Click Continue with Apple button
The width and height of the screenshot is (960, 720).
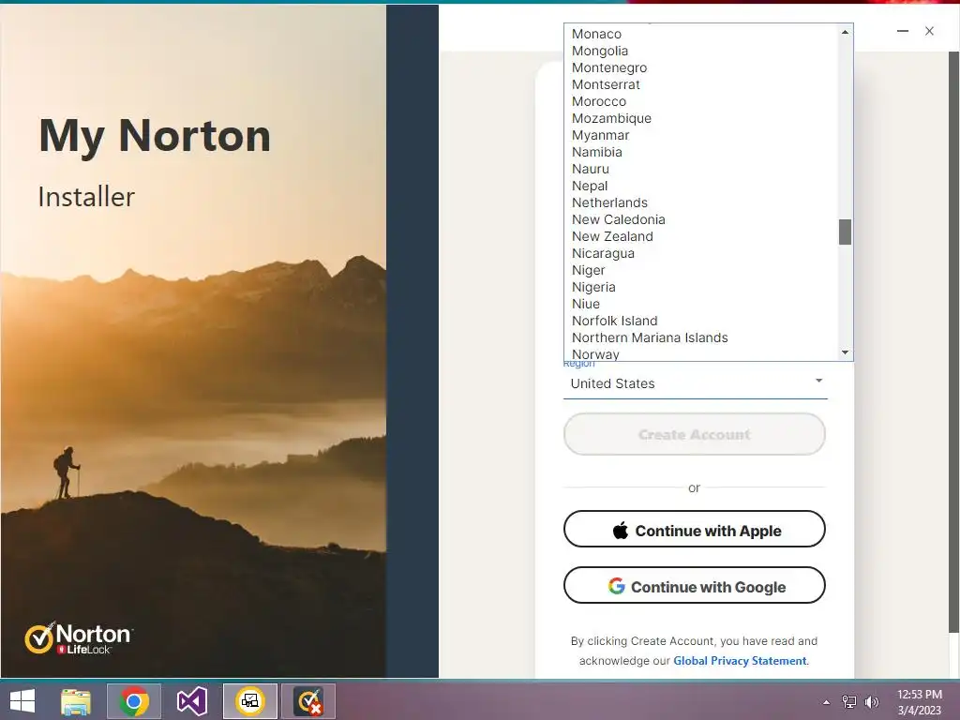pyautogui.click(x=695, y=529)
